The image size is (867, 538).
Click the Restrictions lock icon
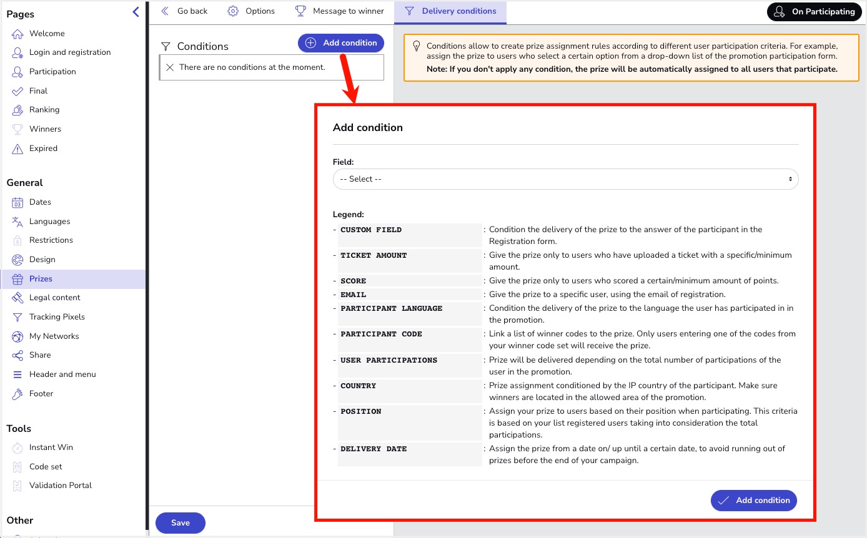click(17, 240)
